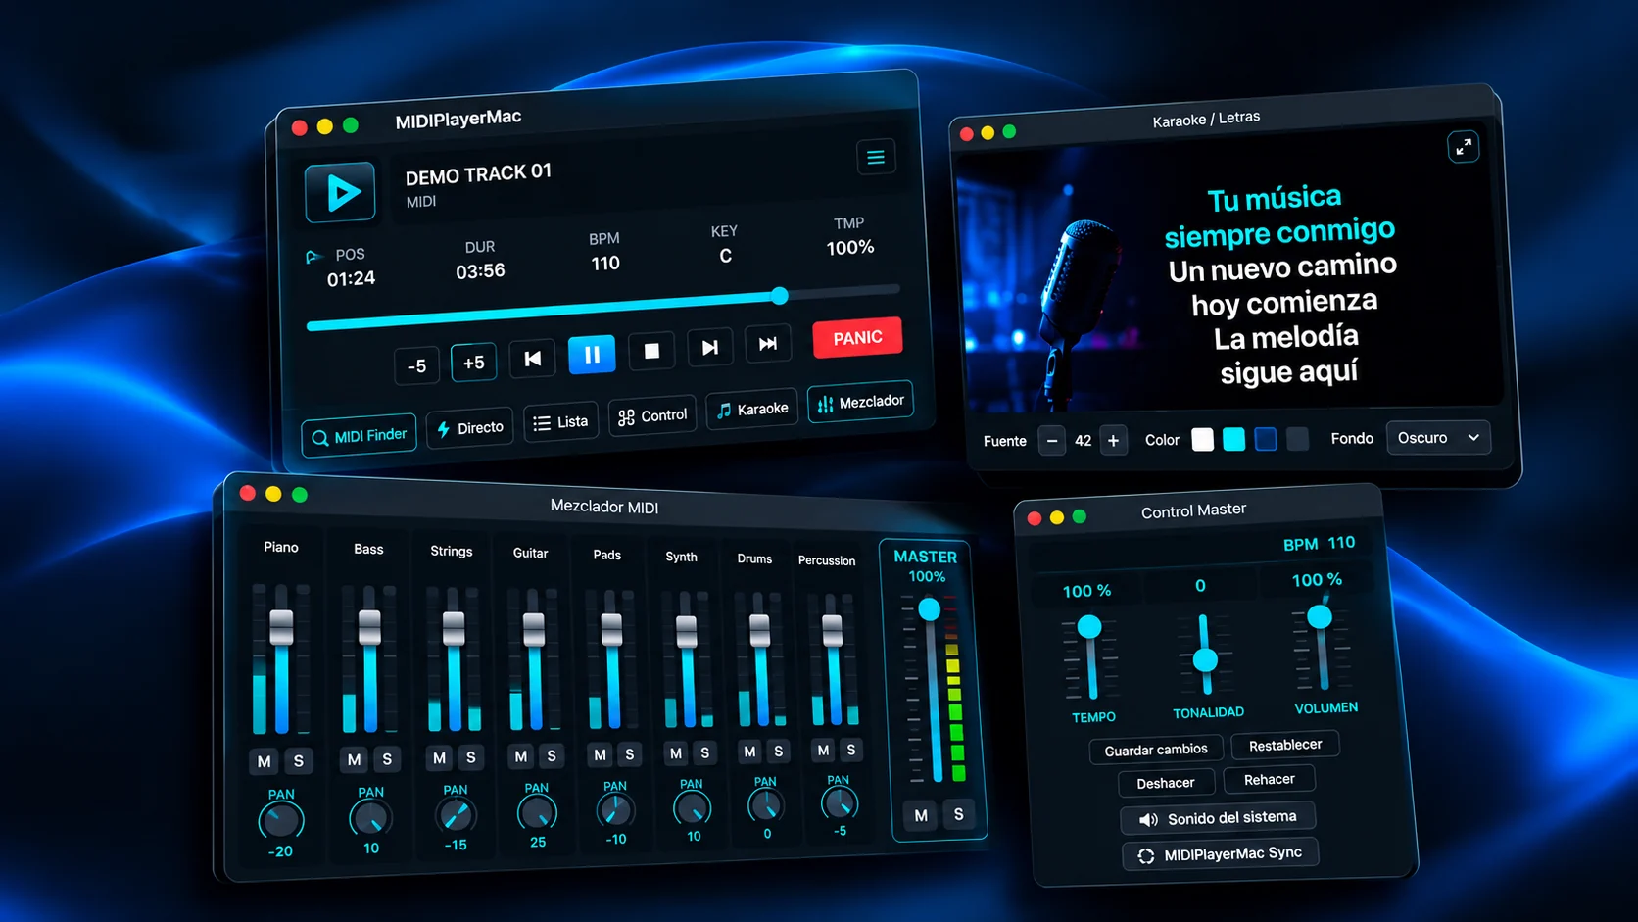
Task: Choose the white lyric color swatch
Action: (1203, 440)
